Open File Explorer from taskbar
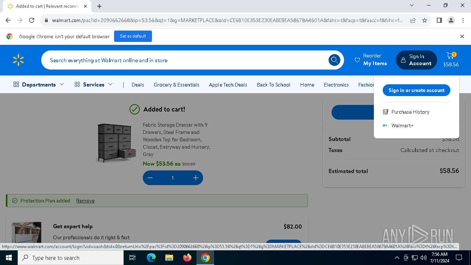 169,258
